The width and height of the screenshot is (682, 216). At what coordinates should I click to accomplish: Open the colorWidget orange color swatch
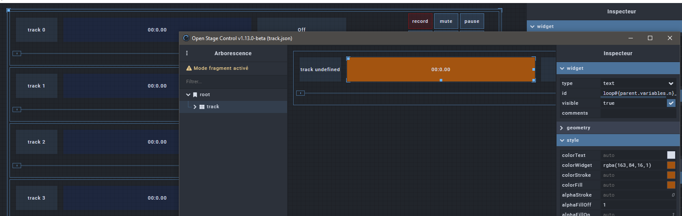point(671,165)
